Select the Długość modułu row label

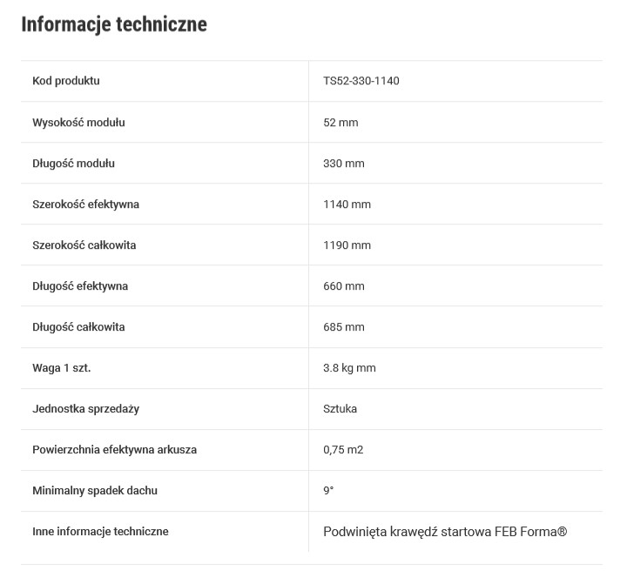click(x=73, y=164)
